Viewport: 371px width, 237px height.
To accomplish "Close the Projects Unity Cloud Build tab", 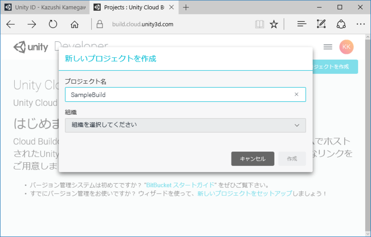I will 172,7.
